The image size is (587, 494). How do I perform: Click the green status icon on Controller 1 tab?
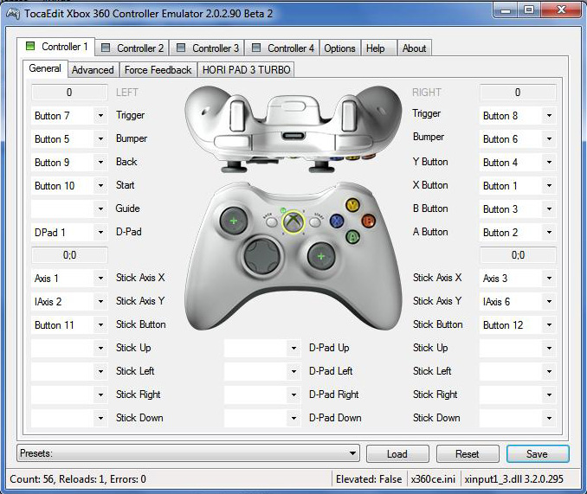(30, 46)
